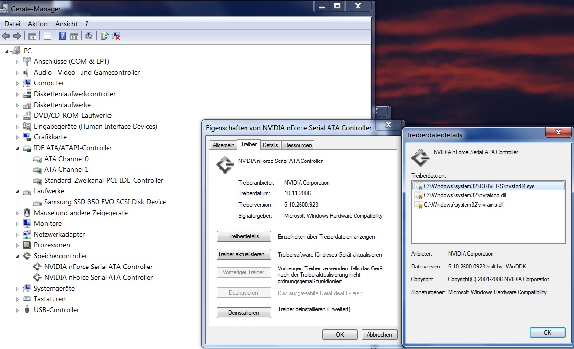
Task: Toggle the console tree pane toolbar icon
Action: (32, 36)
